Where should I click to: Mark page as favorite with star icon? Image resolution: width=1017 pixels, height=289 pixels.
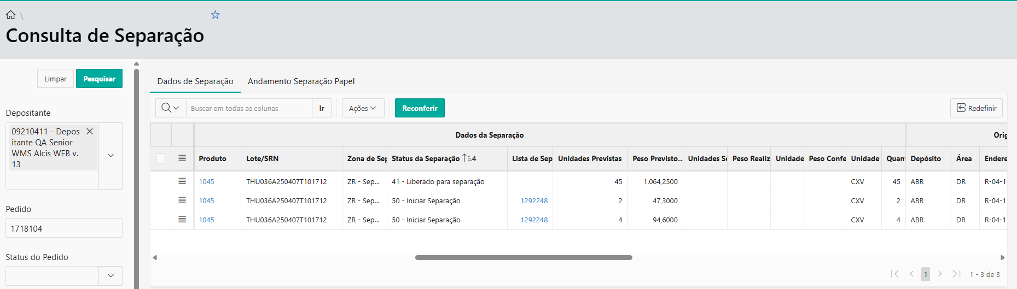(x=215, y=15)
